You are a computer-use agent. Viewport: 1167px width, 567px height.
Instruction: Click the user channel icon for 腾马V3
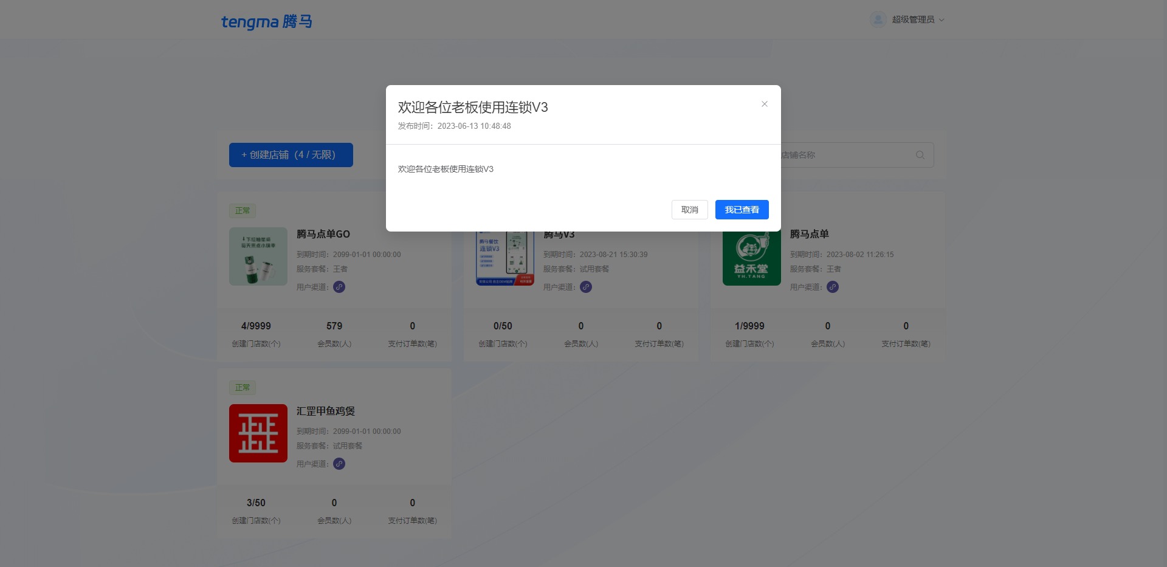tap(586, 287)
